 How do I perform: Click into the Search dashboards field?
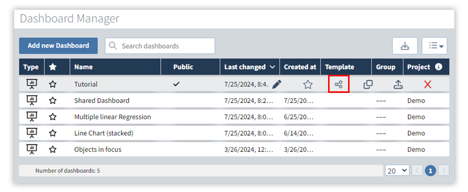pos(160,46)
